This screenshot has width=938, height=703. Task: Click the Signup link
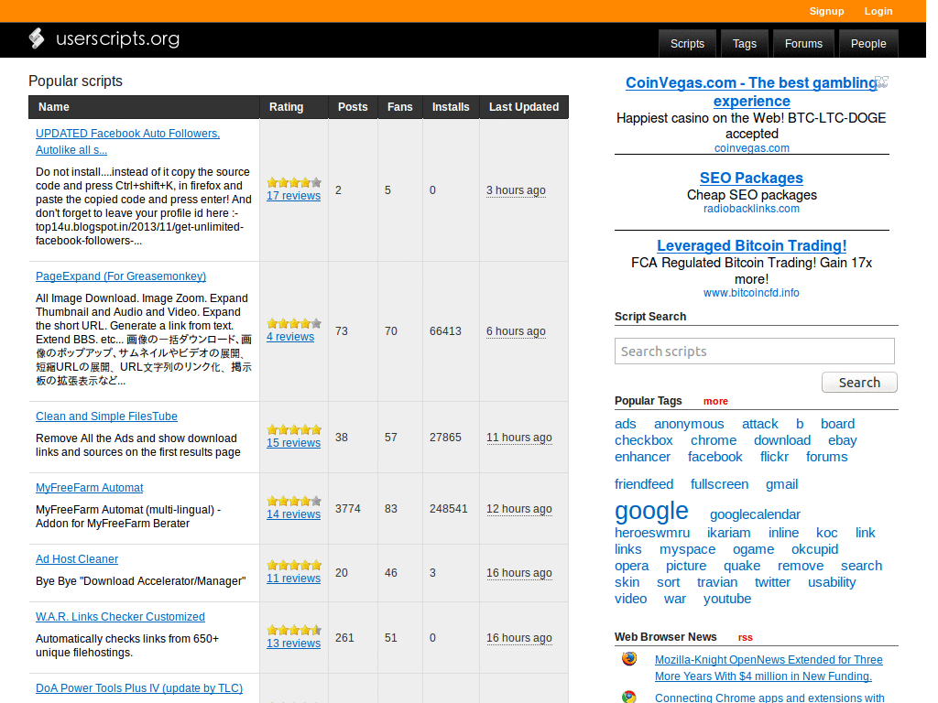pos(826,11)
